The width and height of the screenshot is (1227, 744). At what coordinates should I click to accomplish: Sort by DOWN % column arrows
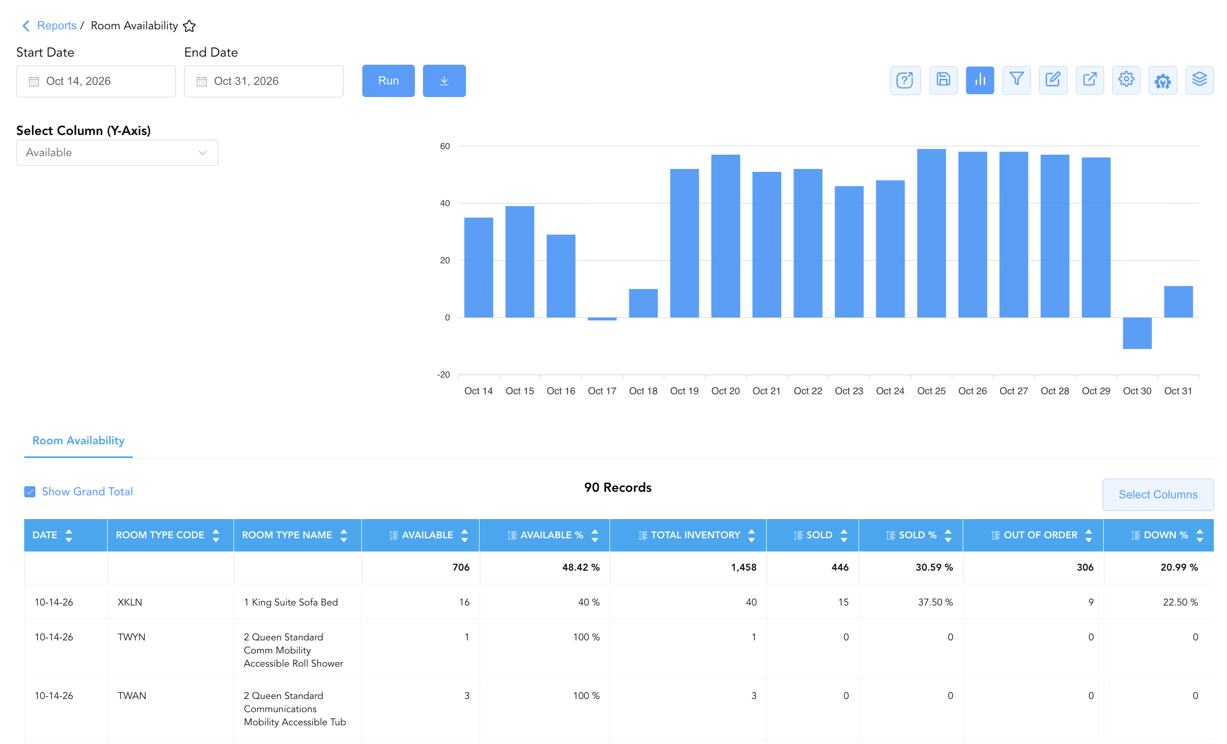[1200, 535]
